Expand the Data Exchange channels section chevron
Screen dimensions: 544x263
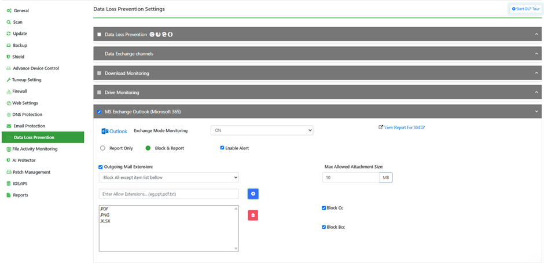536,53
